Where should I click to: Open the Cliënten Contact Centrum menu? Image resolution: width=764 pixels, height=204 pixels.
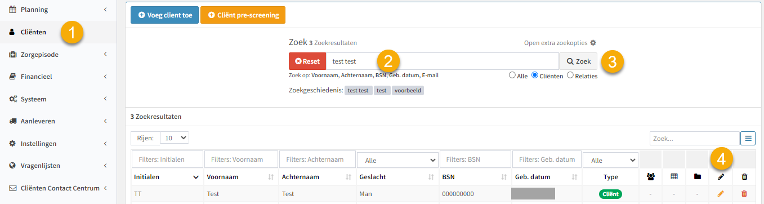58,188
